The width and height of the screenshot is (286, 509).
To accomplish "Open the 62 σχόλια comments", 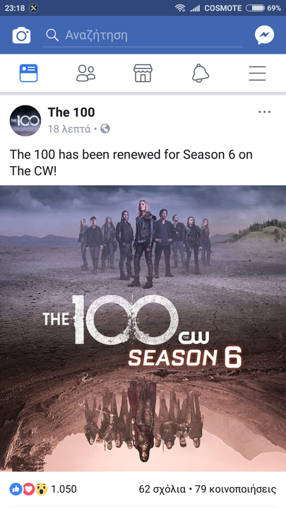I will pyautogui.click(x=162, y=489).
